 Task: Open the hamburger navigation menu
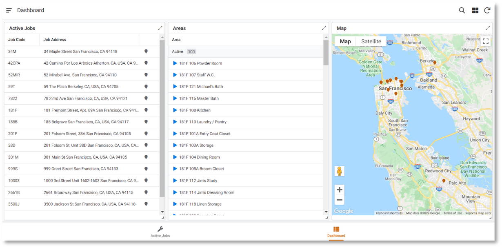click(9, 10)
